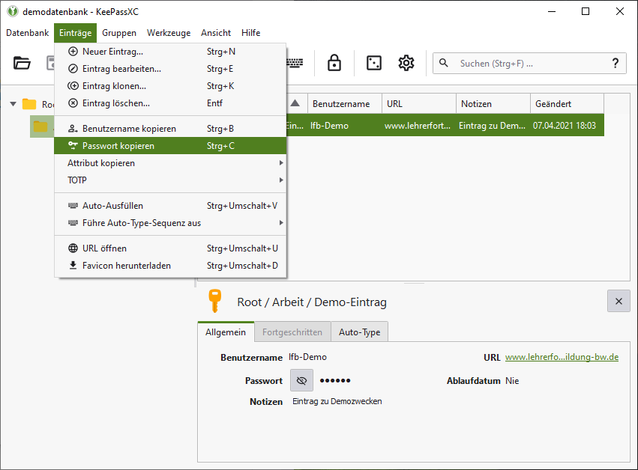Expand Führe Auto-Type-Sequenz aus submenu
Screen dimensions: 638x470
[x=281, y=223]
